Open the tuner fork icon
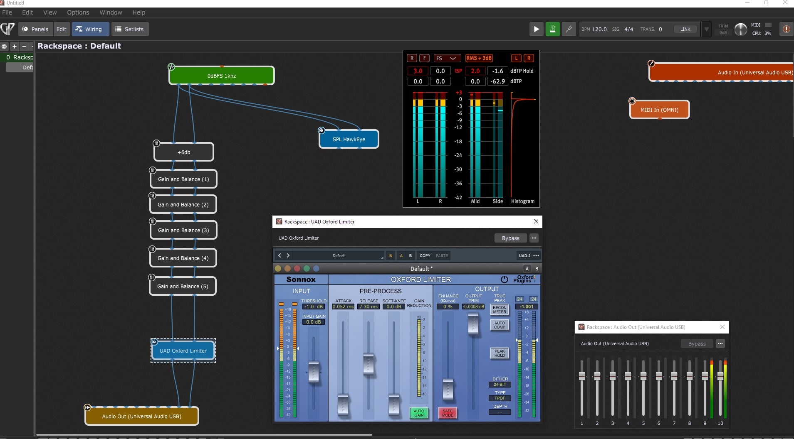The width and height of the screenshot is (794, 439). [569, 29]
